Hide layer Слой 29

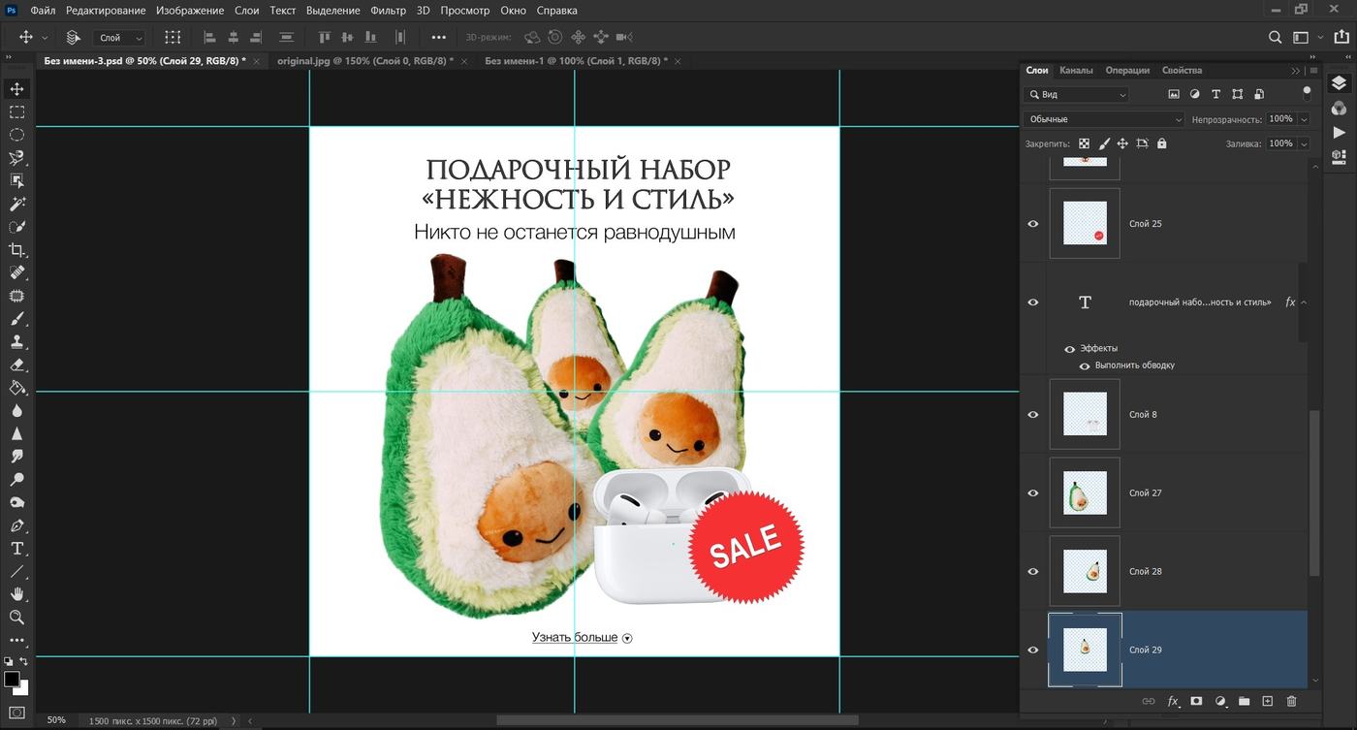pyautogui.click(x=1033, y=651)
